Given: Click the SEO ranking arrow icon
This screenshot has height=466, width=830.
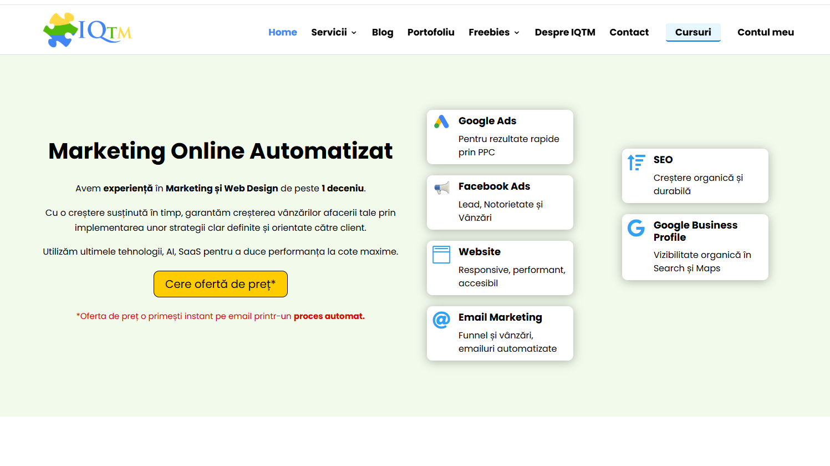Looking at the screenshot, I should (x=636, y=163).
